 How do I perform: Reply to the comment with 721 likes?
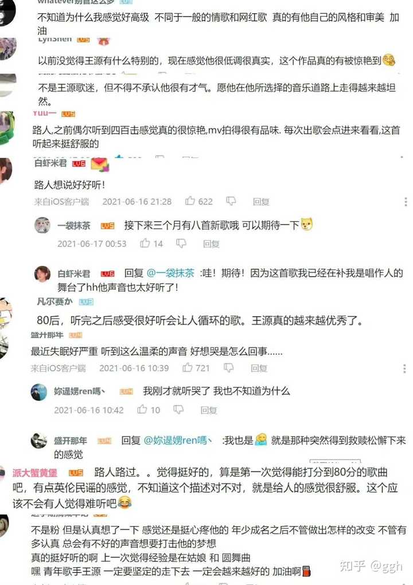[259, 368]
